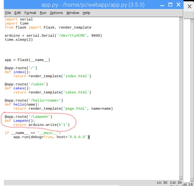Viewport: 194px width, 186px height.
Task: Maximize the app.py editor window
Action: pos(170,5)
